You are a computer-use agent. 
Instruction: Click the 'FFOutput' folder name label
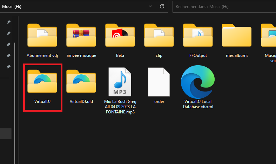pos(198,55)
